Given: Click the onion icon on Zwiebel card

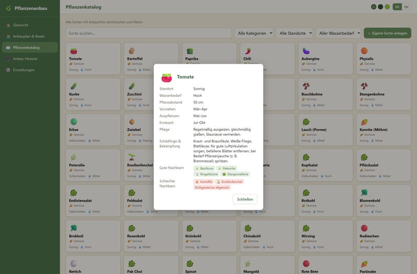Looking at the screenshot, I should (x=132, y=121).
